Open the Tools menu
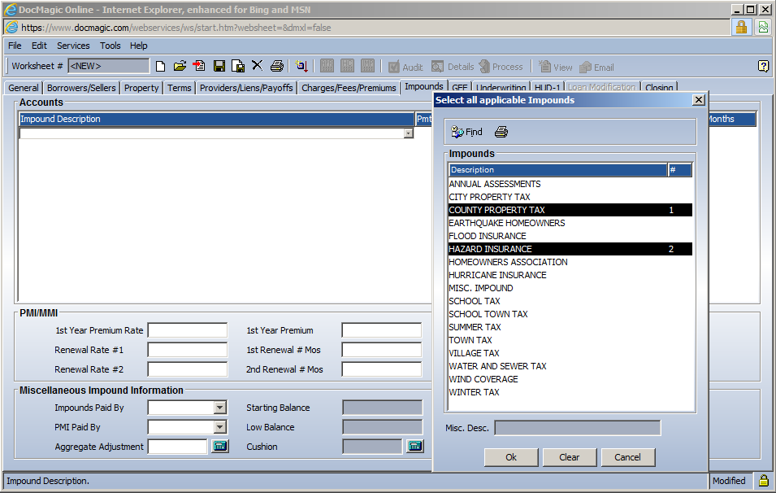The width and height of the screenshot is (776, 493). click(x=110, y=46)
